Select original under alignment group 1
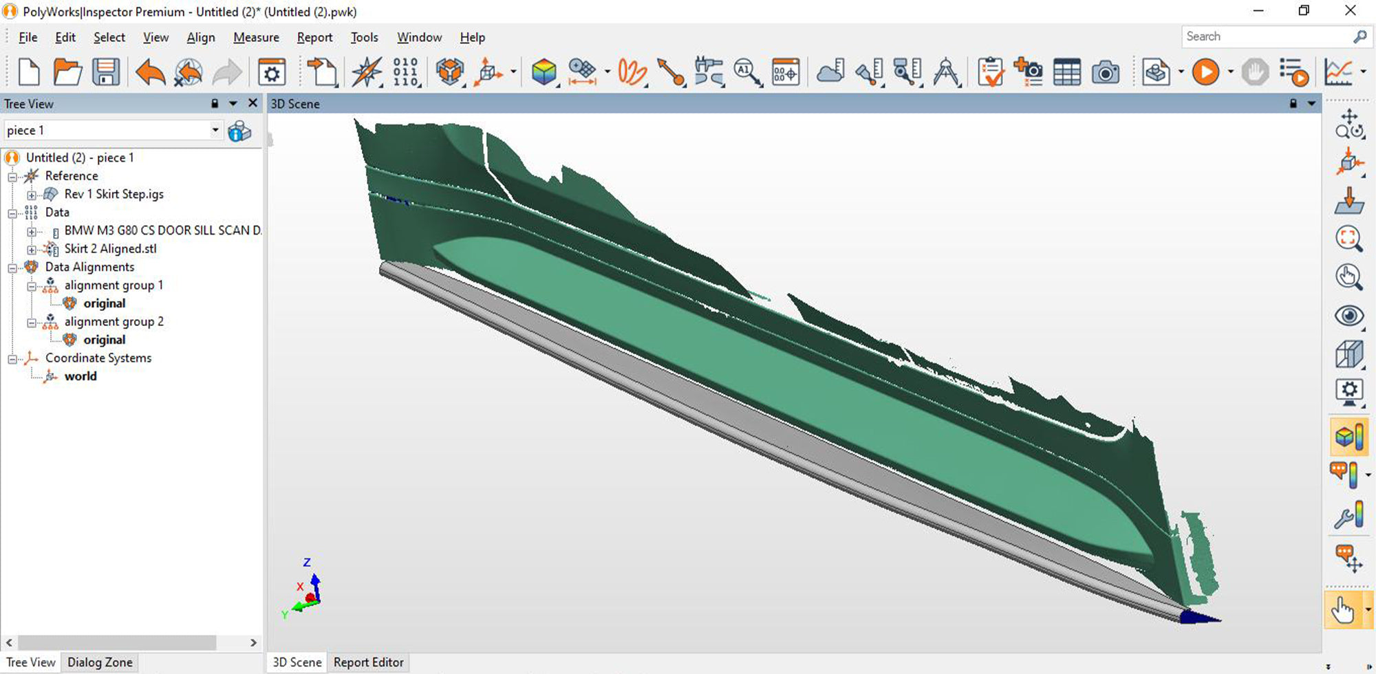The width and height of the screenshot is (1376, 674). 105,303
